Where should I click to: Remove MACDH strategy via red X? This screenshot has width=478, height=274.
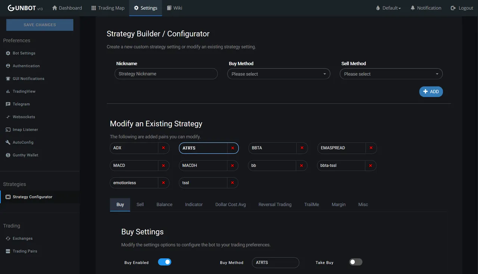click(x=232, y=165)
